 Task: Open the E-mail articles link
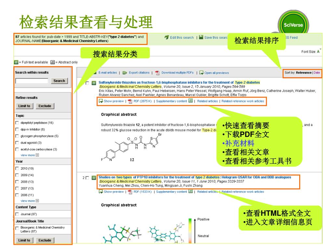tap(108, 73)
